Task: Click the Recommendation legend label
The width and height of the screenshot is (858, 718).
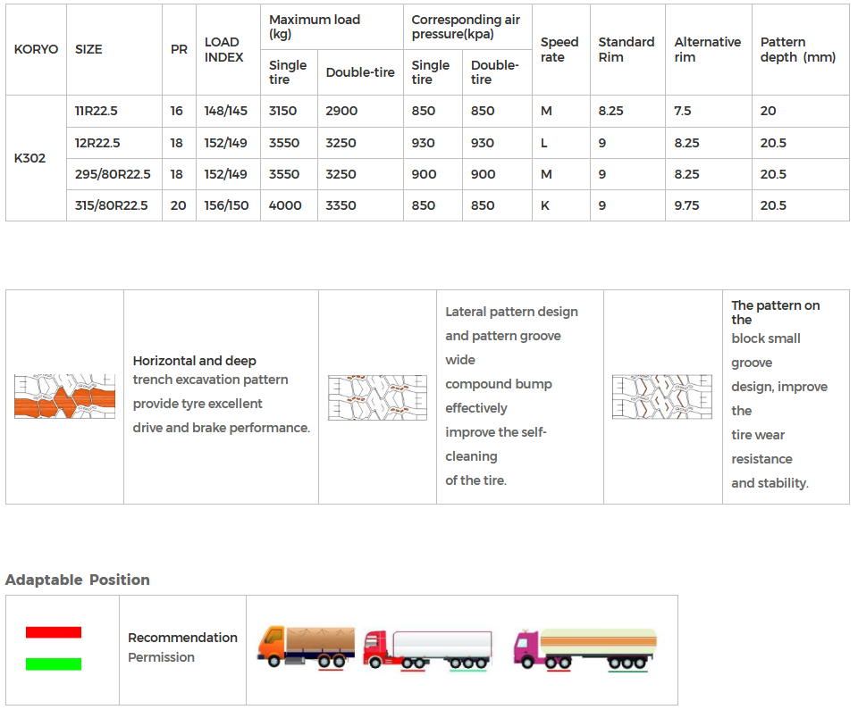Action: click(x=182, y=638)
